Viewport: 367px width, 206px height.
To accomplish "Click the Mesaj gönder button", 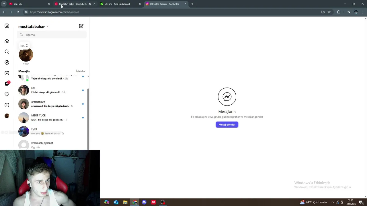I will click(x=227, y=124).
